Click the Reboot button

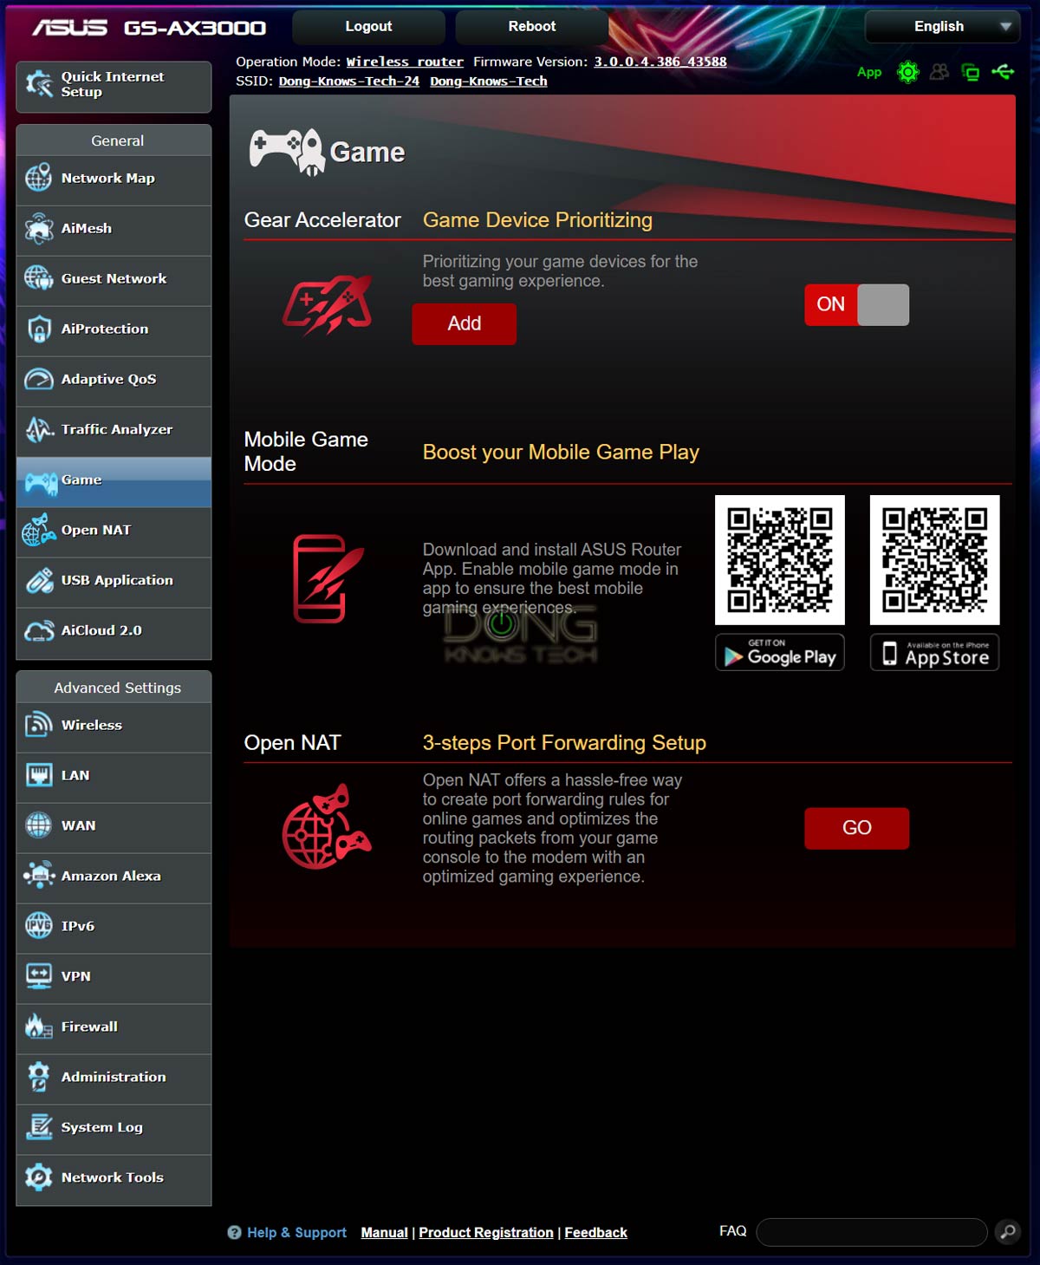(x=531, y=27)
